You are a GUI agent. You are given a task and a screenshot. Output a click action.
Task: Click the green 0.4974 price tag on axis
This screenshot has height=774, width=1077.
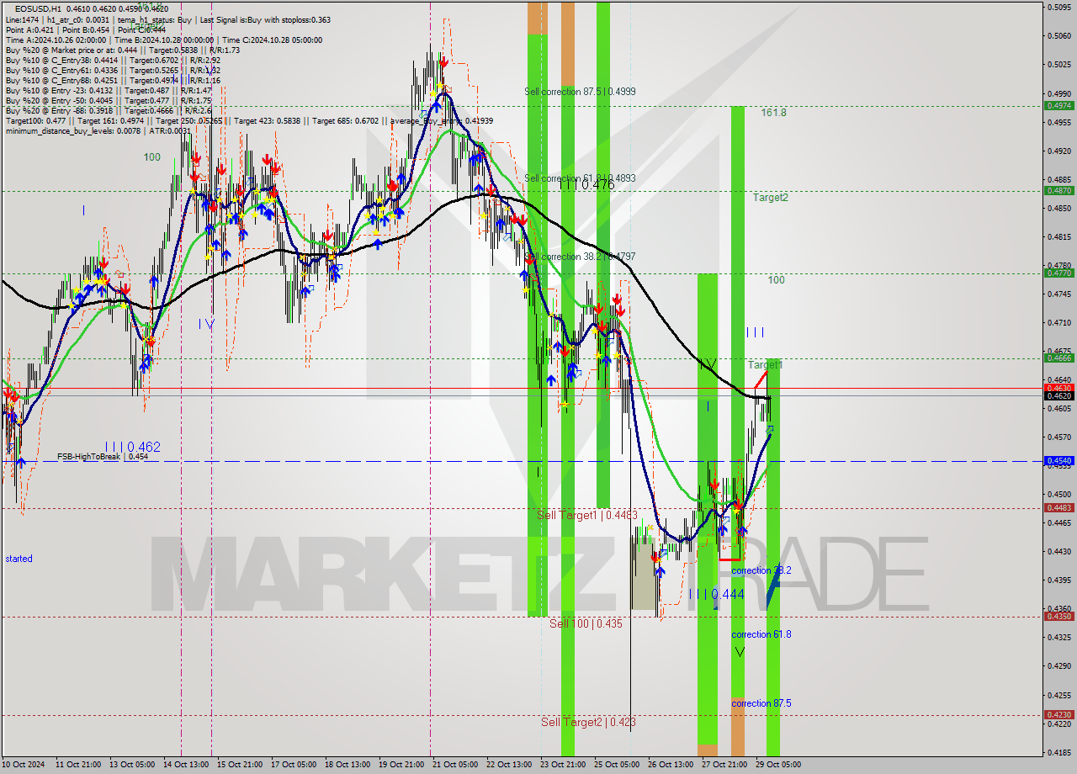pos(1058,105)
